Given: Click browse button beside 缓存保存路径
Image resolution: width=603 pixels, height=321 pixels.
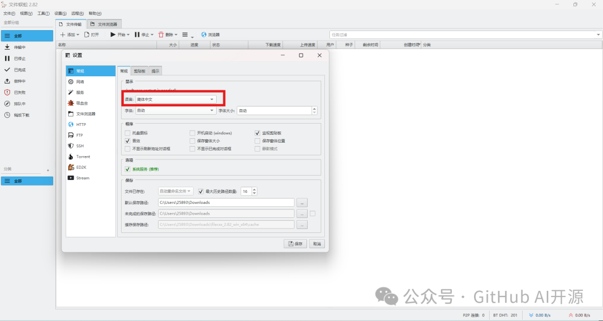Looking at the screenshot, I should tap(302, 225).
